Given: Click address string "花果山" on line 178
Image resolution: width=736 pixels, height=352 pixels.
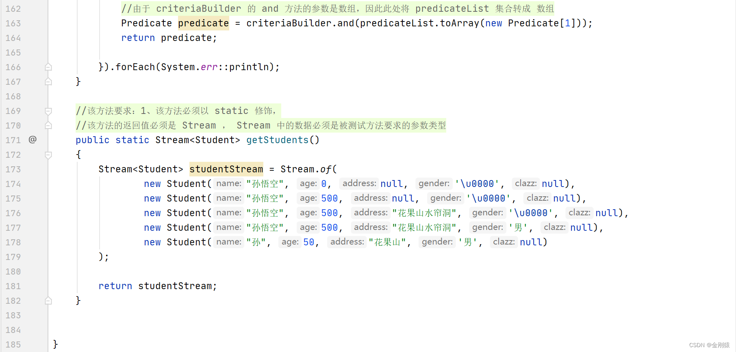Looking at the screenshot, I should pyautogui.click(x=387, y=242).
